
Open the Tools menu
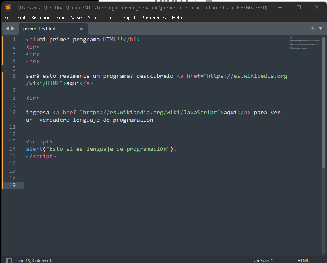click(109, 18)
